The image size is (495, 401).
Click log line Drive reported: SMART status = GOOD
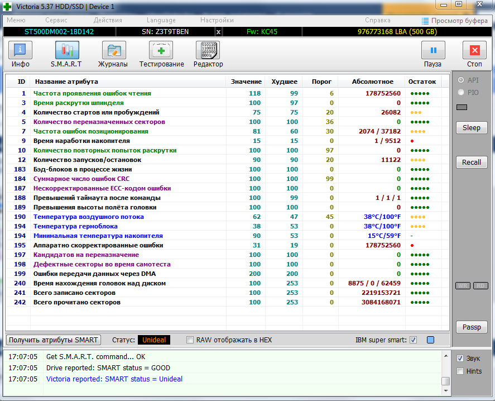(x=108, y=368)
